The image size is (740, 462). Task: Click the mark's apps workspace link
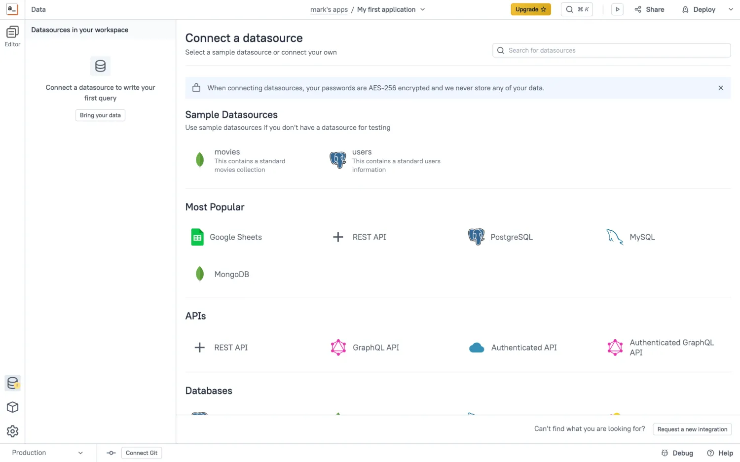pos(329,9)
